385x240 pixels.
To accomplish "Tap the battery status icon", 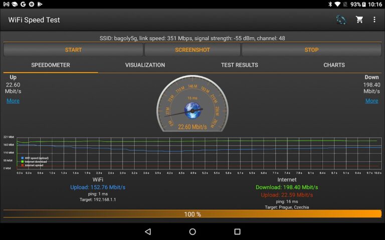I will [364, 4].
